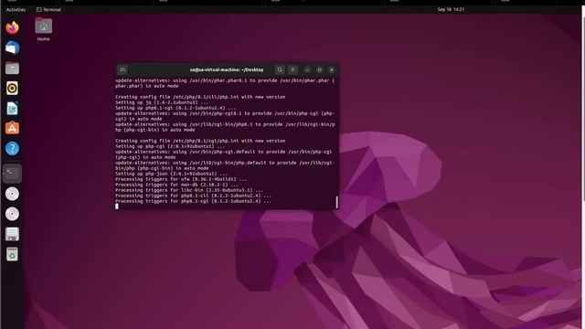The image size is (585, 329).
Task: Open the Files manager in dock
Action: point(12,69)
